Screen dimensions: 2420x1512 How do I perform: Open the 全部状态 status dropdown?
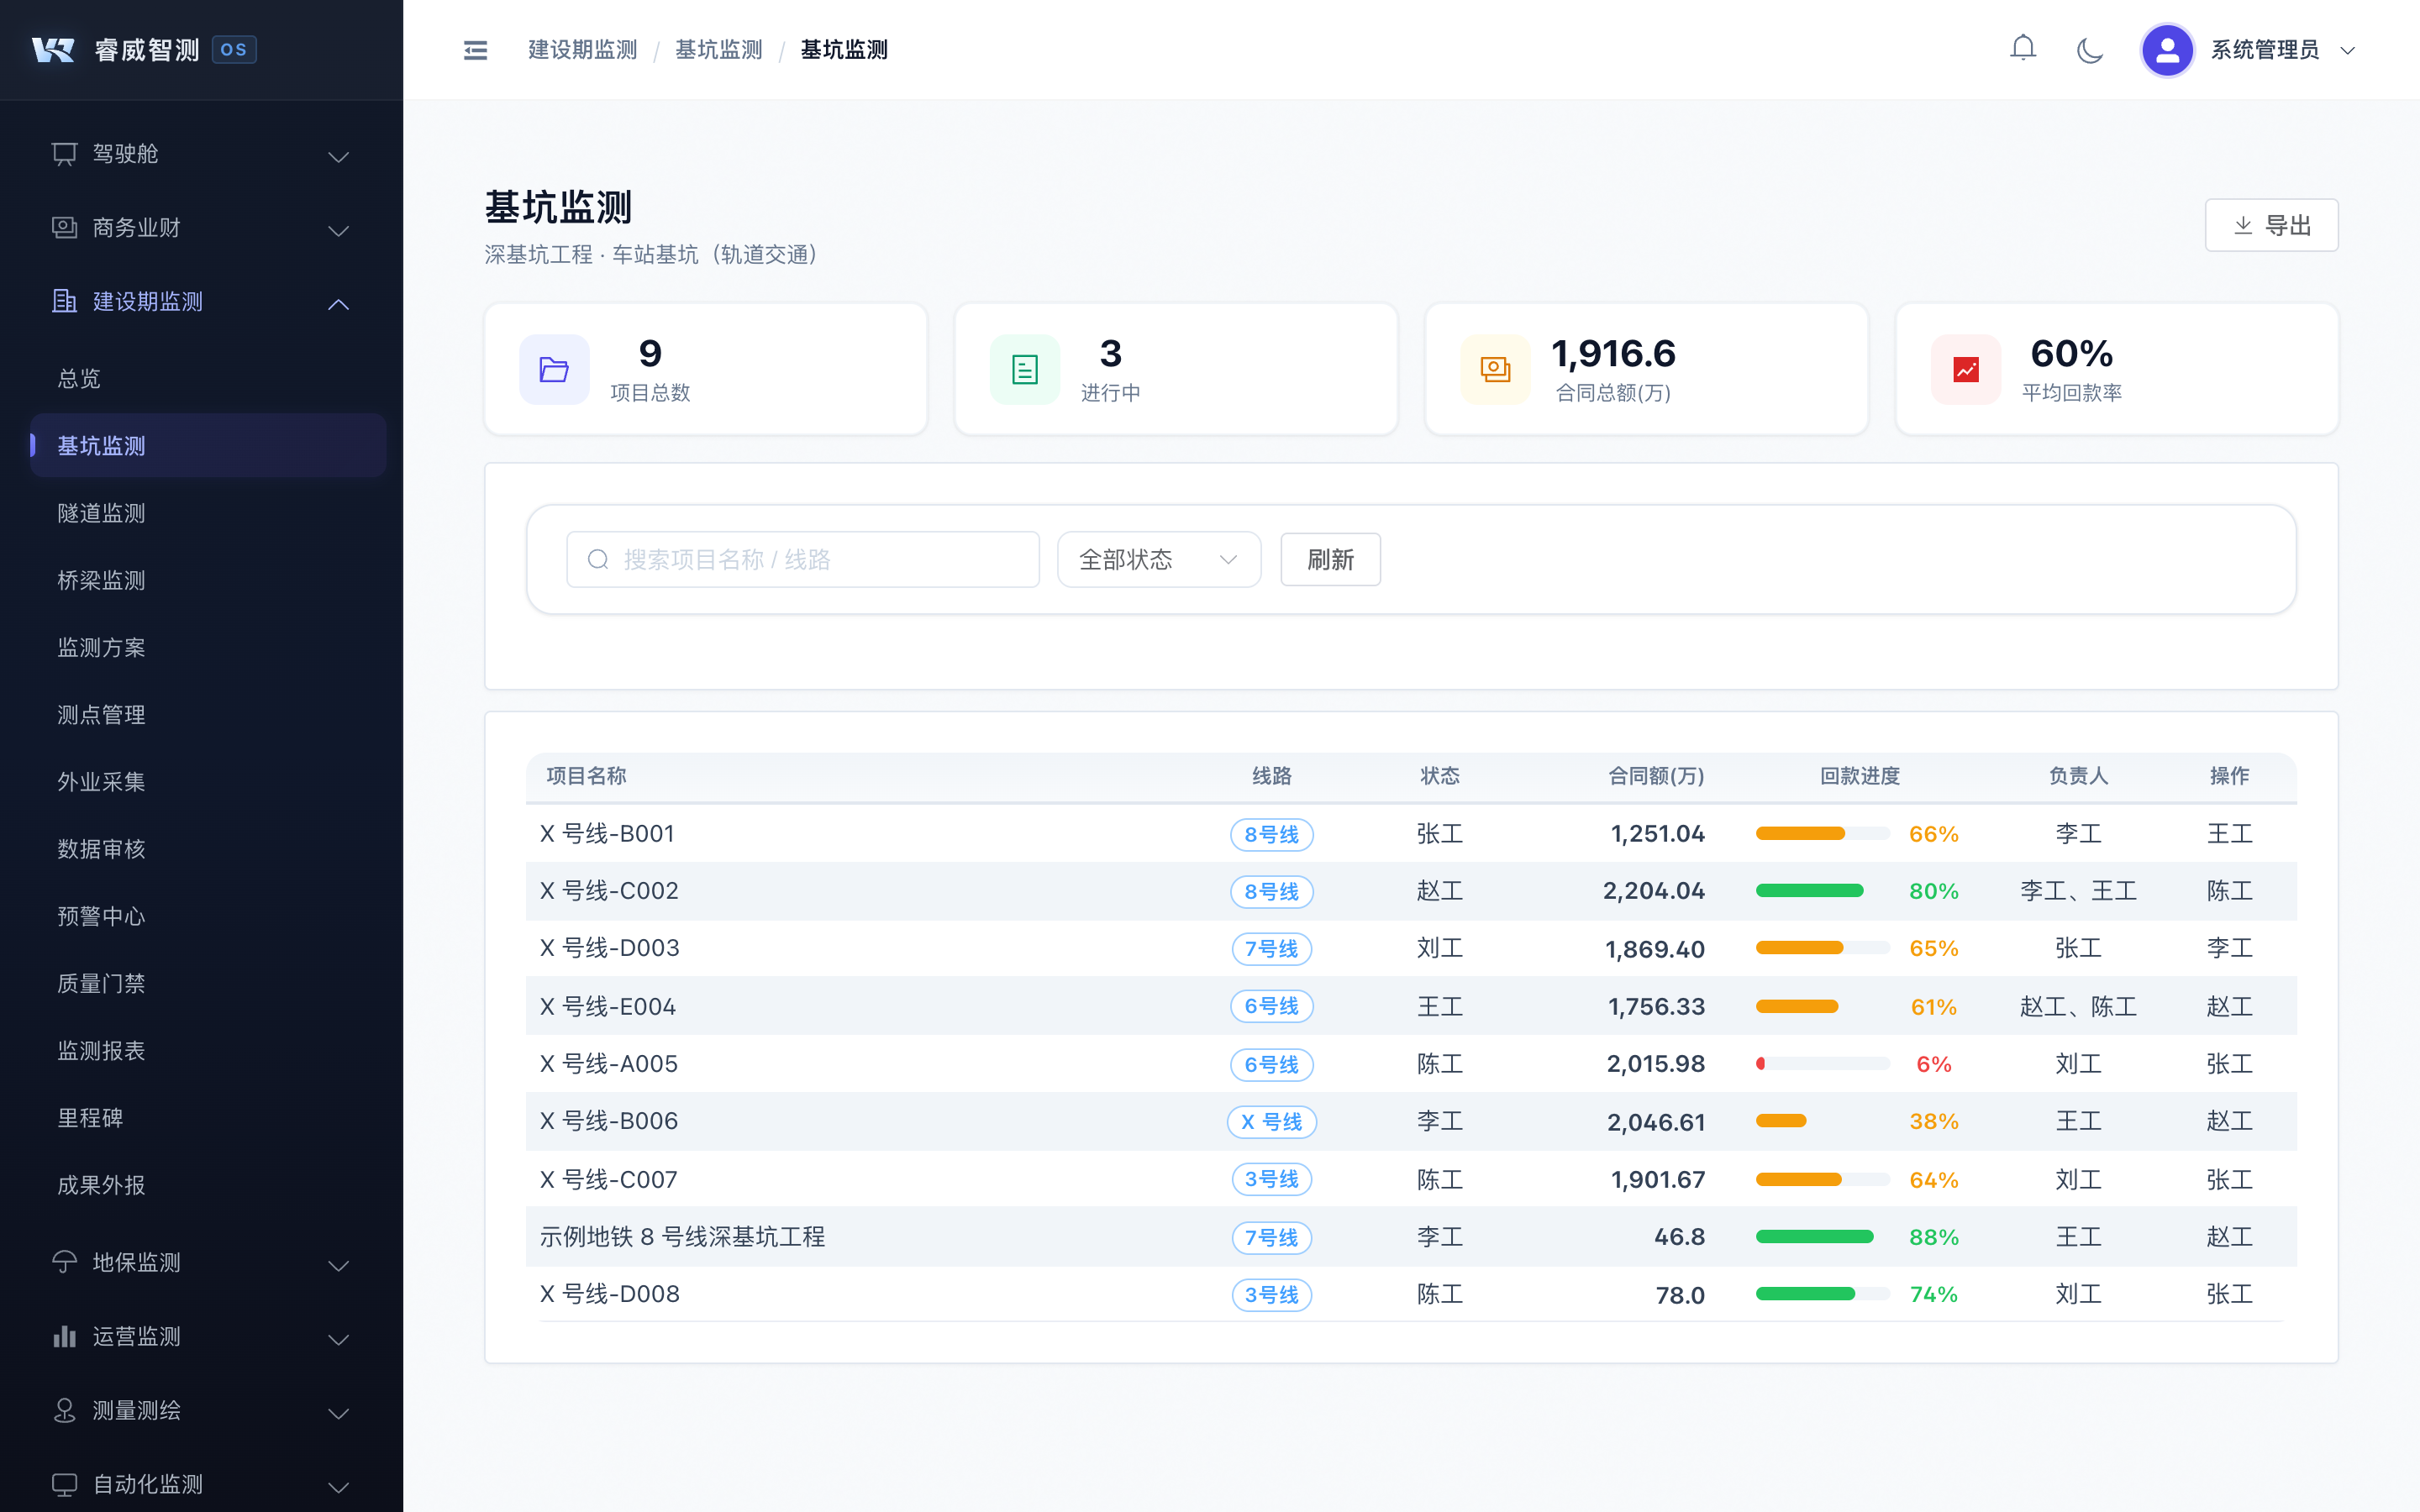click(x=1158, y=559)
